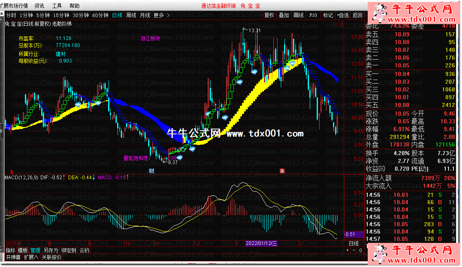Click the 云豹 button
This screenshot has height=267, width=462.
coord(84,250)
